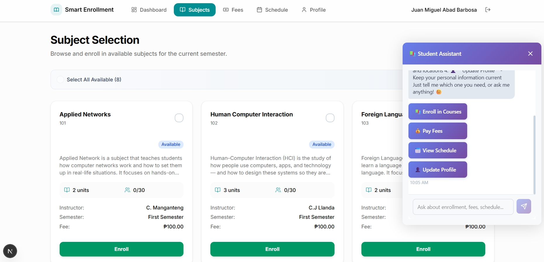
Task: Click the Smart Enrollment book logo icon
Action: [x=56, y=10]
